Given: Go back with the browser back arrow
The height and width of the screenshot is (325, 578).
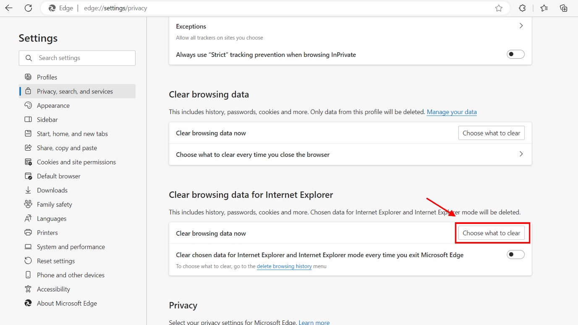Looking at the screenshot, I should point(9,8).
